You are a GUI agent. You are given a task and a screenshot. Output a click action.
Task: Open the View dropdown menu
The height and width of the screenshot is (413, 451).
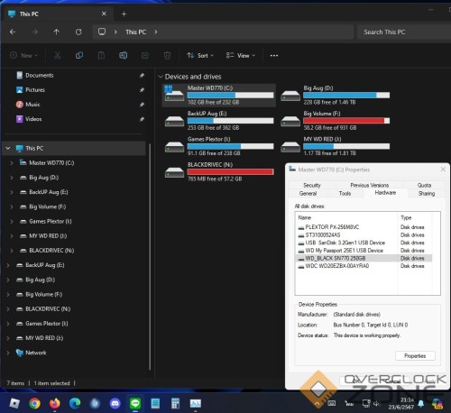point(241,56)
